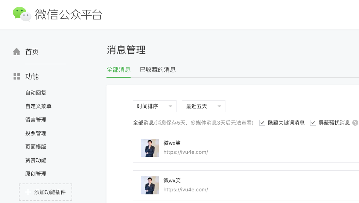Toggle 隐藏关键词消息 checkbox
The image size is (359, 203).
(262, 123)
